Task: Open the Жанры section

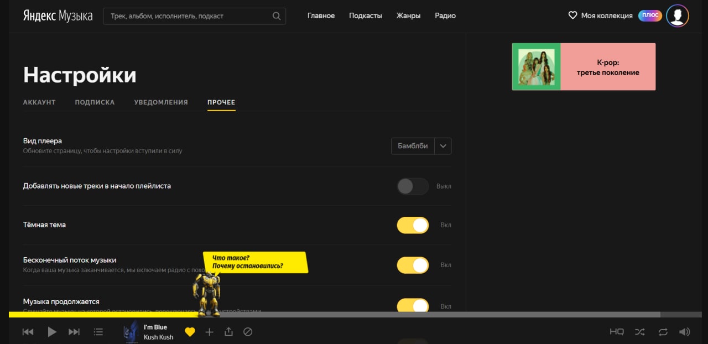Action: click(408, 15)
